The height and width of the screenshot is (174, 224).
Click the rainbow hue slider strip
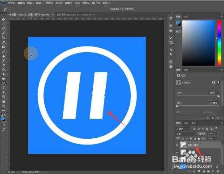tap(219, 43)
